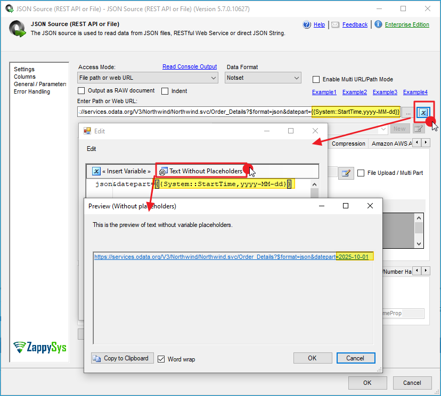The width and height of the screenshot is (441, 396).
Task: Switch to the Compression tab
Action: (348, 144)
